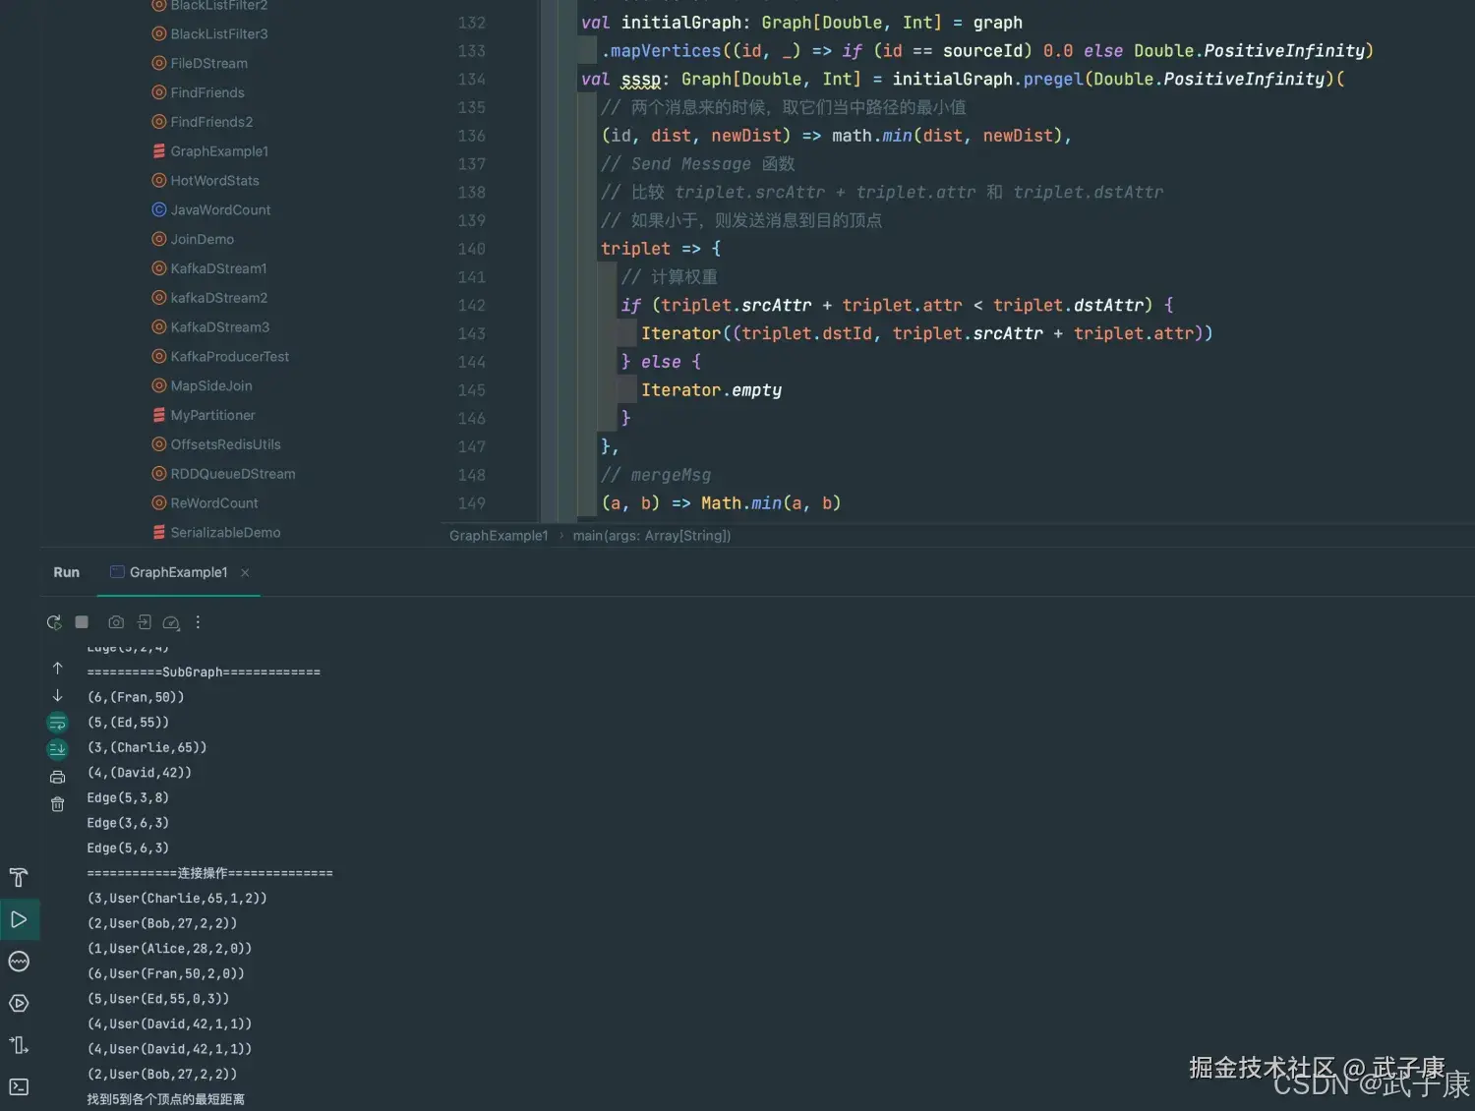Open kafkaDStream2 in the project tree

(x=218, y=298)
